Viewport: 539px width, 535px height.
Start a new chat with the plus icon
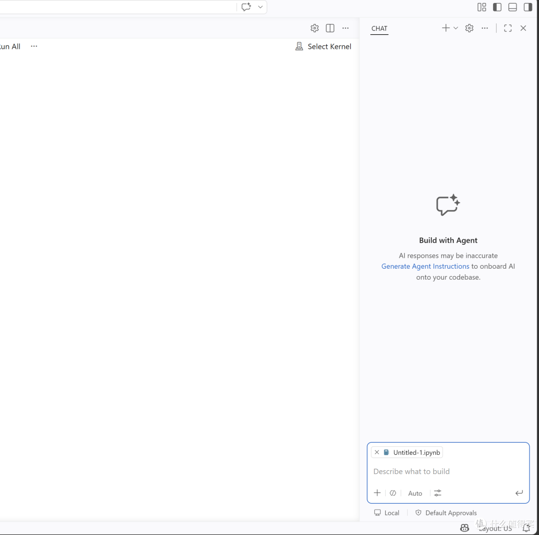(x=446, y=28)
